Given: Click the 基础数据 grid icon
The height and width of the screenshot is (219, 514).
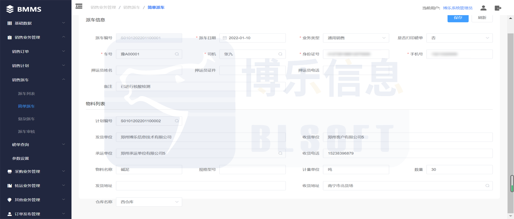Looking at the screenshot, I should point(9,23).
